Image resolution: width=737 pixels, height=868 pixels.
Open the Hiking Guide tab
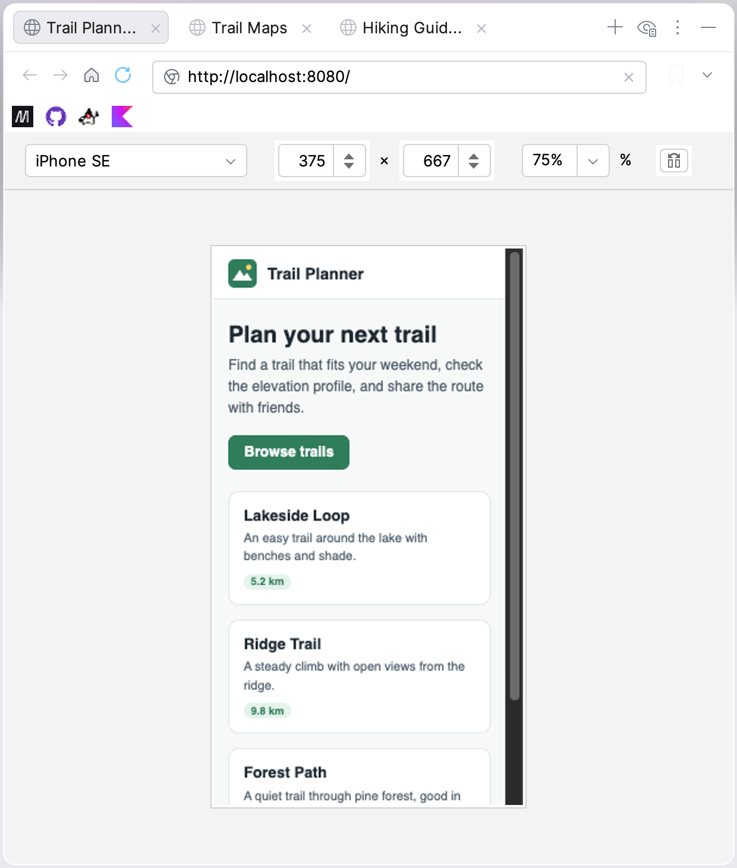[412, 28]
